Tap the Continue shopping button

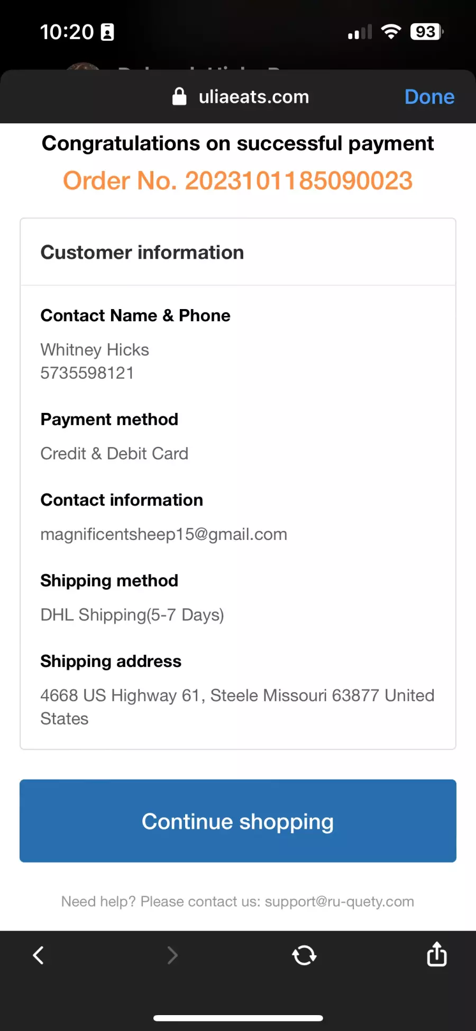[238, 821]
